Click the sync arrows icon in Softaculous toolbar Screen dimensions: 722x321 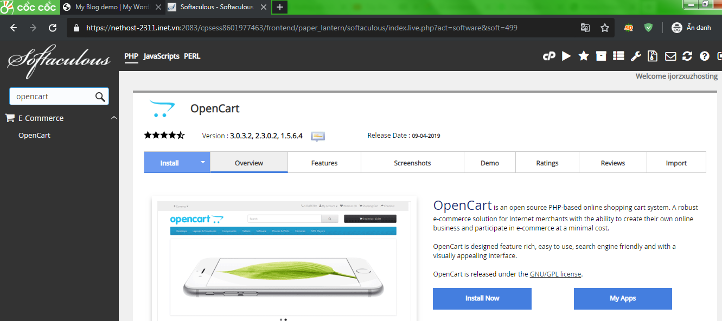[x=687, y=56]
